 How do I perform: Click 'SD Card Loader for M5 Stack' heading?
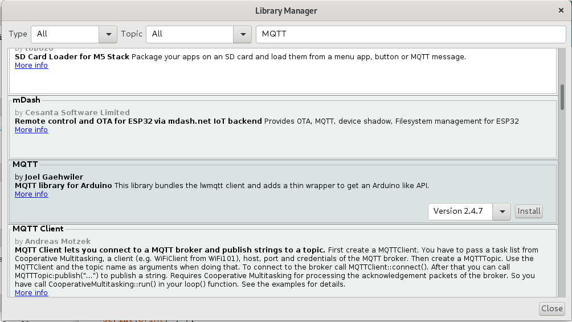[72, 57]
